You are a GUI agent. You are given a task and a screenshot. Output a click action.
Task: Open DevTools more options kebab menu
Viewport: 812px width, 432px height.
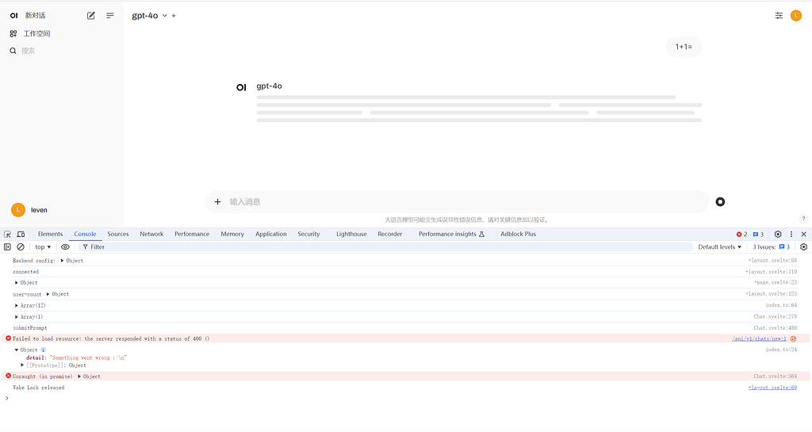tap(791, 235)
